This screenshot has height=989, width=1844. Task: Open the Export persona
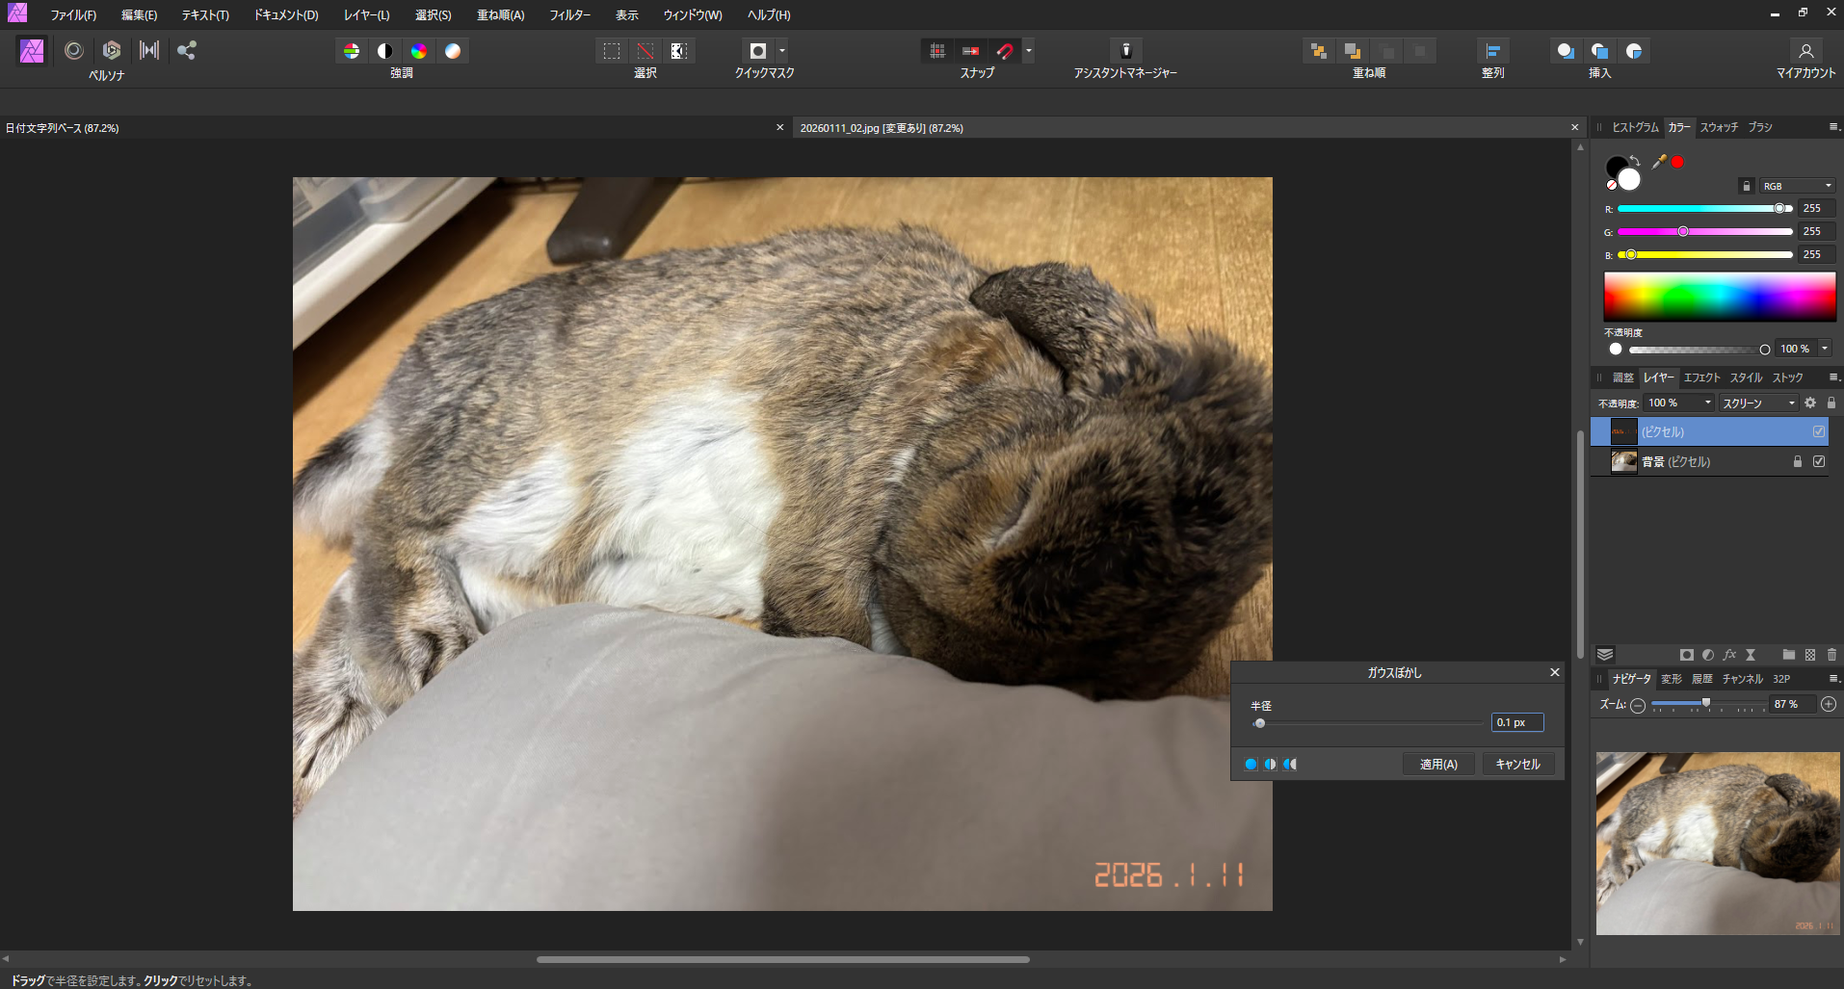pos(186,50)
